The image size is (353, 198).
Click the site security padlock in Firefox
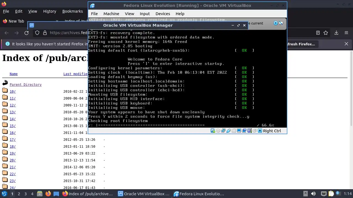pos(45,33)
